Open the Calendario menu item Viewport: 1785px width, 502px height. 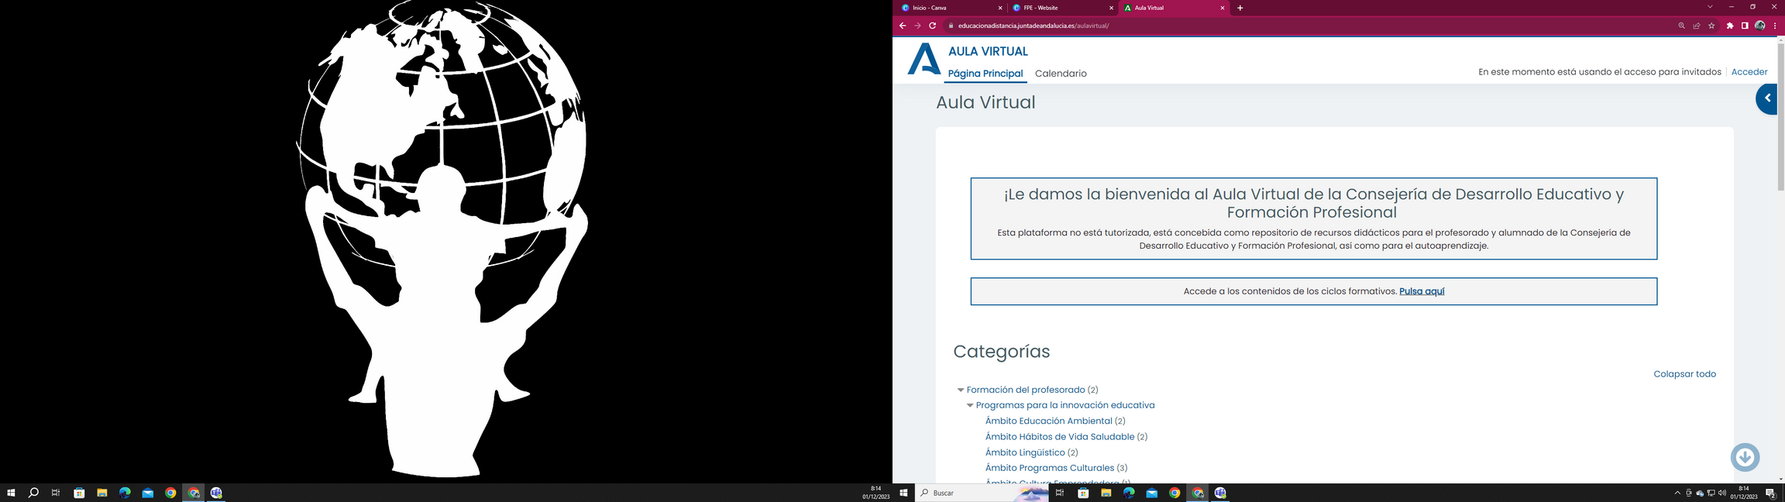1061,74
